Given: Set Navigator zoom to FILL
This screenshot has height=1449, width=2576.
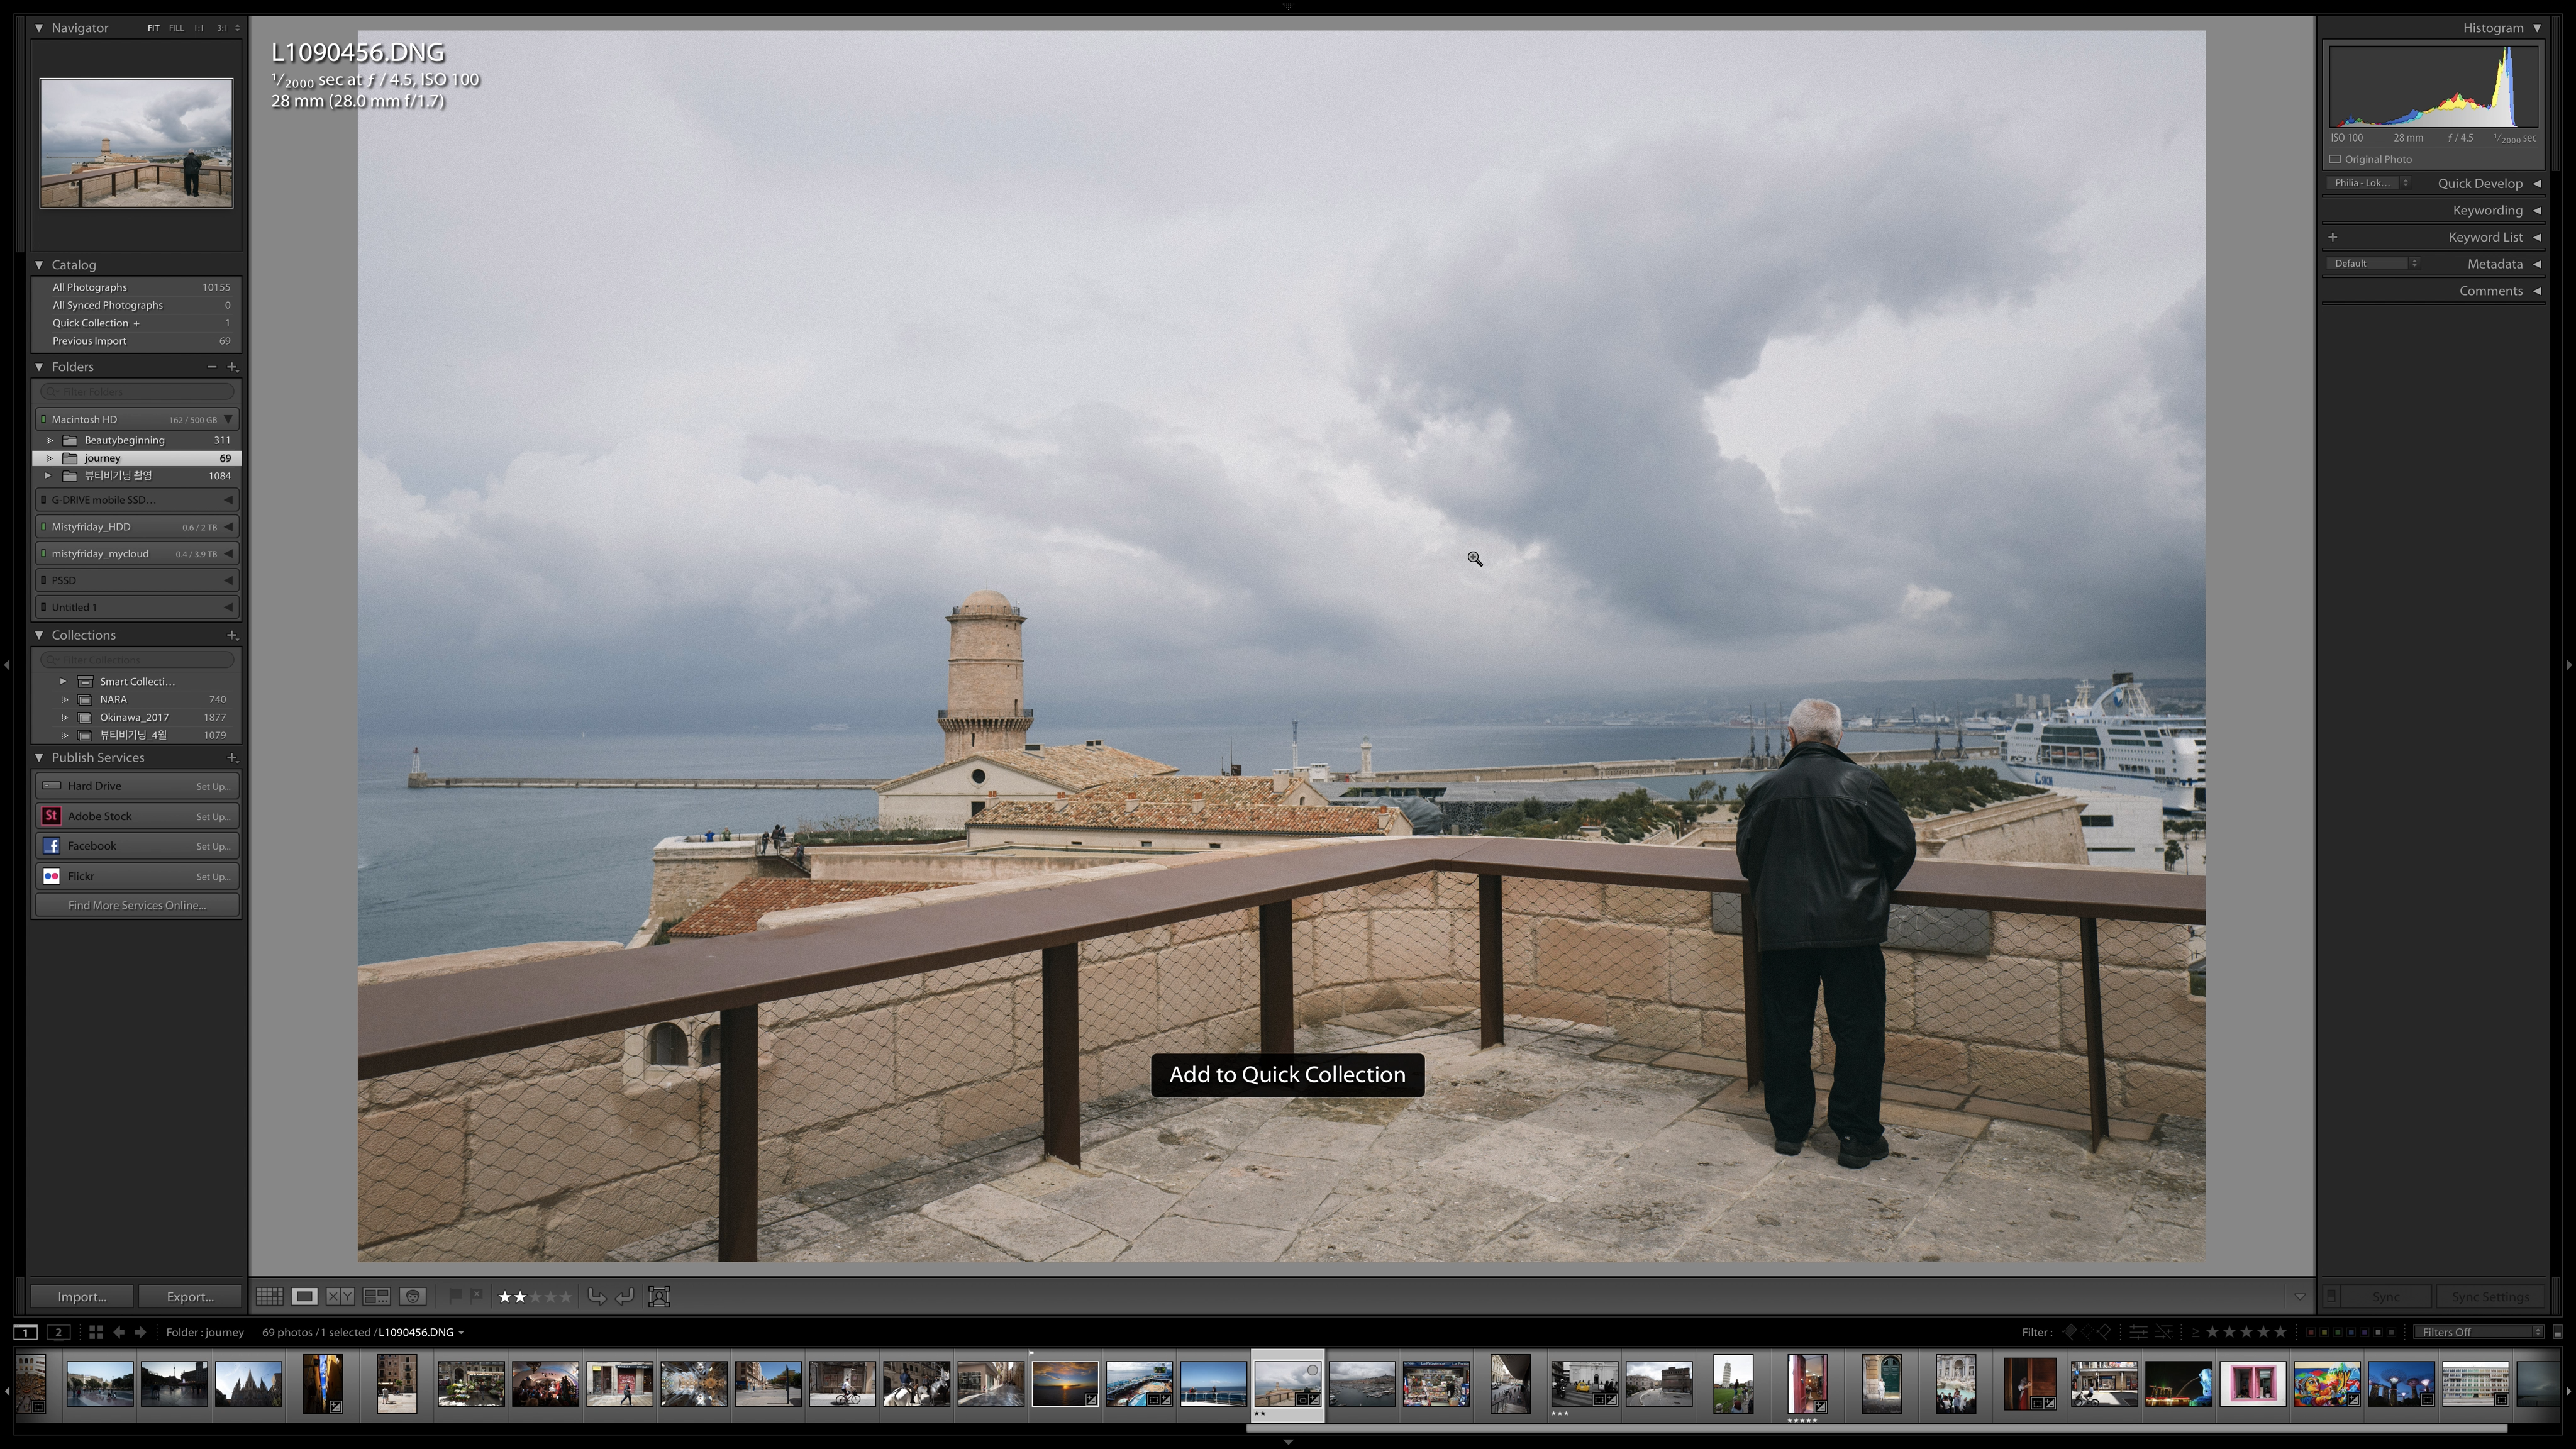Looking at the screenshot, I should point(176,28).
